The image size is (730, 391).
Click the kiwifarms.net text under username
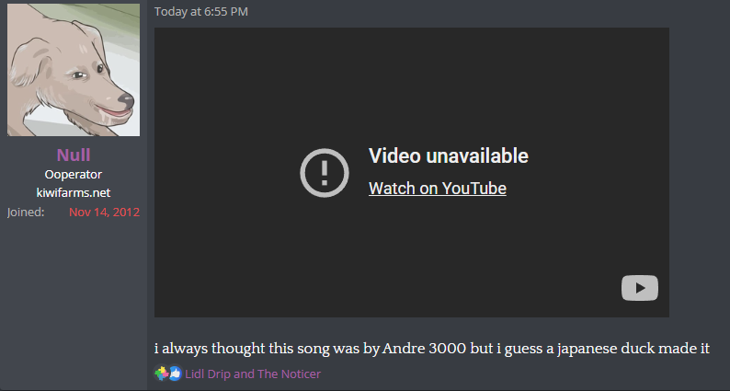[x=74, y=192]
